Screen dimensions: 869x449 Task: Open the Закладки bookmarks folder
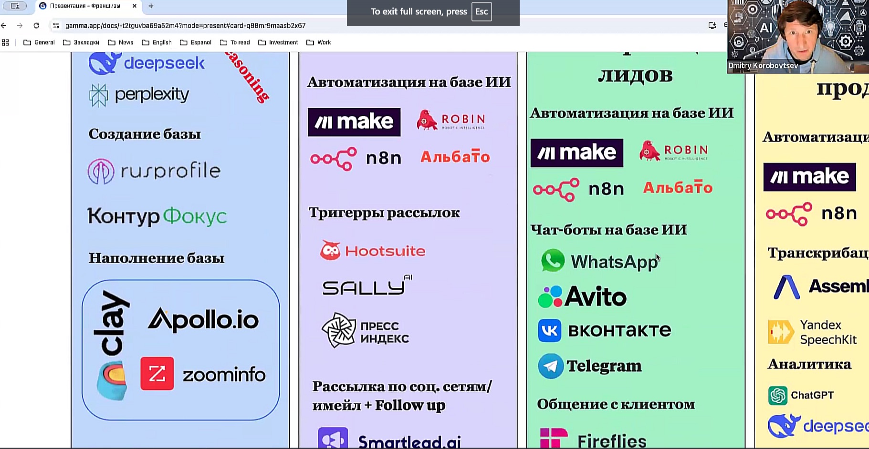pyautogui.click(x=81, y=42)
